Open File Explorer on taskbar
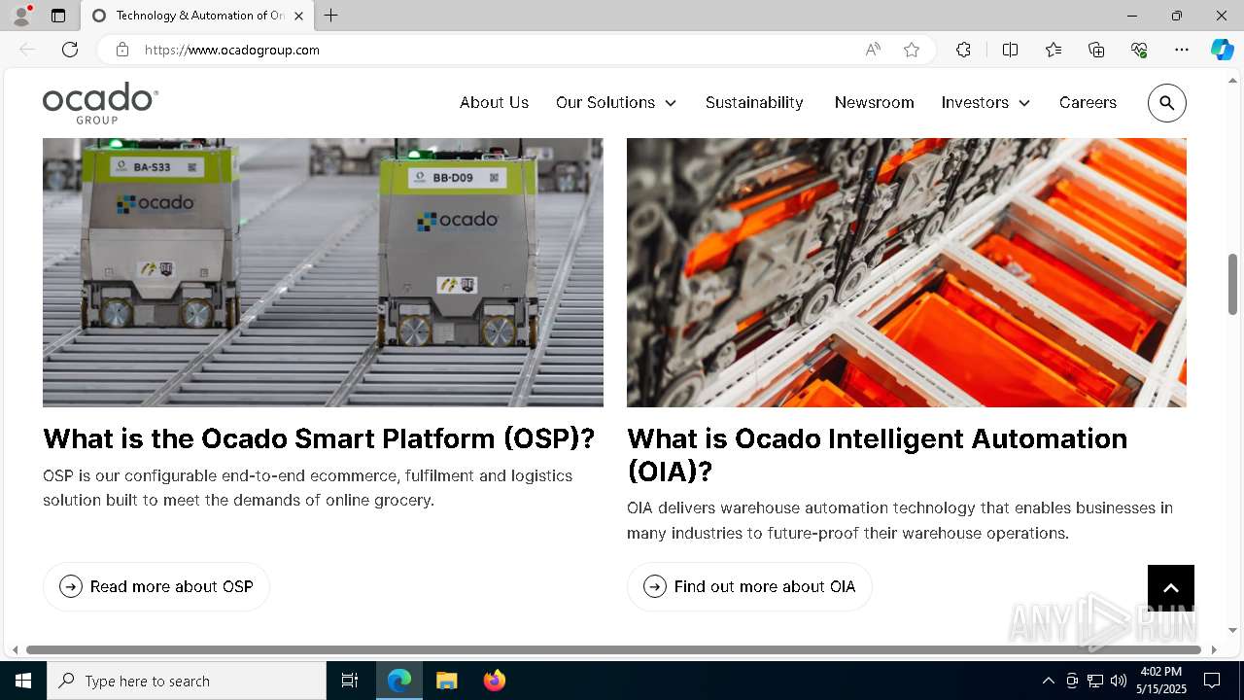This screenshot has width=1244, height=700. (x=446, y=681)
